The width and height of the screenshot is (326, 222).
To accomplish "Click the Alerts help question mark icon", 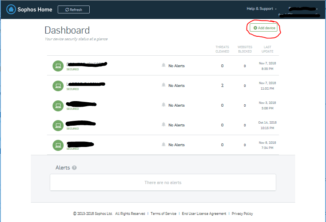I will coord(74,168).
